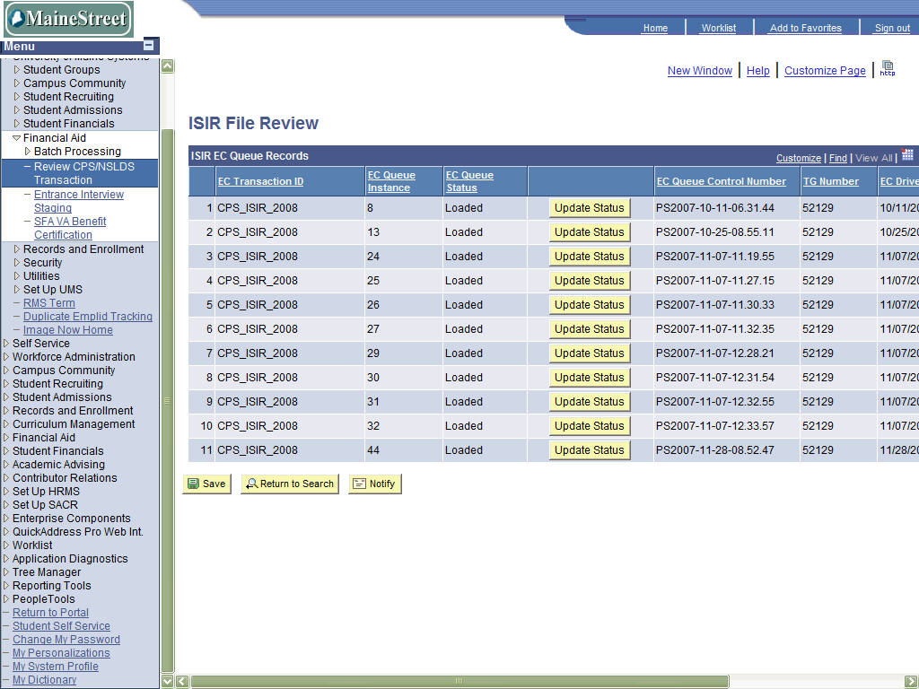Image resolution: width=919 pixels, height=689 pixels.
Task: Expand the Tree Manager folder
Action: [x=6, y=572]
